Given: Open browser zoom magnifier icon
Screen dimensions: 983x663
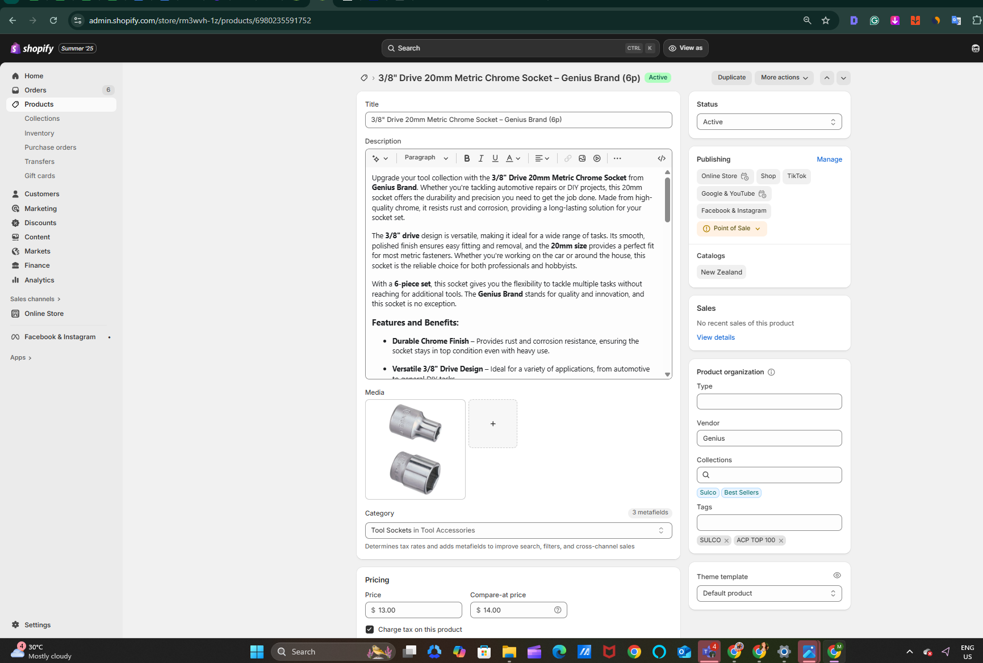Looking at the screenshot, I should pos(807,20).
